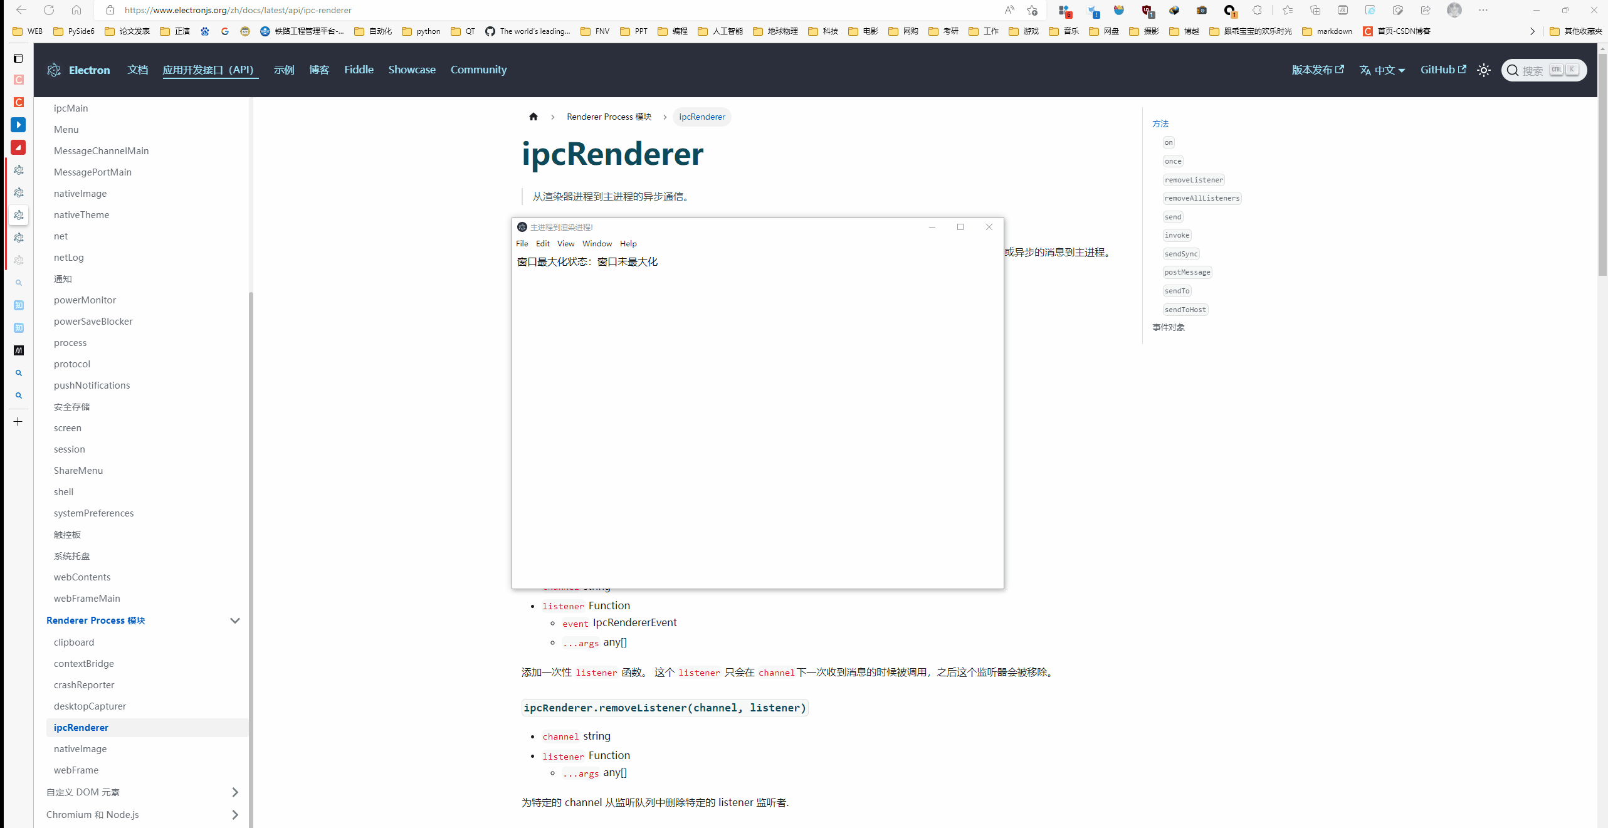
Task: Open the Help menu in Electron window
Action: point(628,244)
